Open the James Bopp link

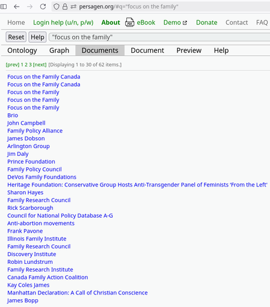23,300
